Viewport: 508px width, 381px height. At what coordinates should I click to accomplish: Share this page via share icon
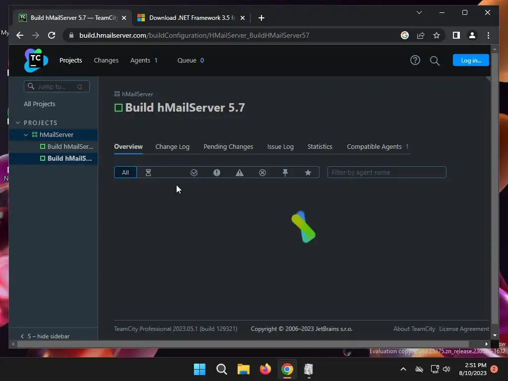coord(421,35)
